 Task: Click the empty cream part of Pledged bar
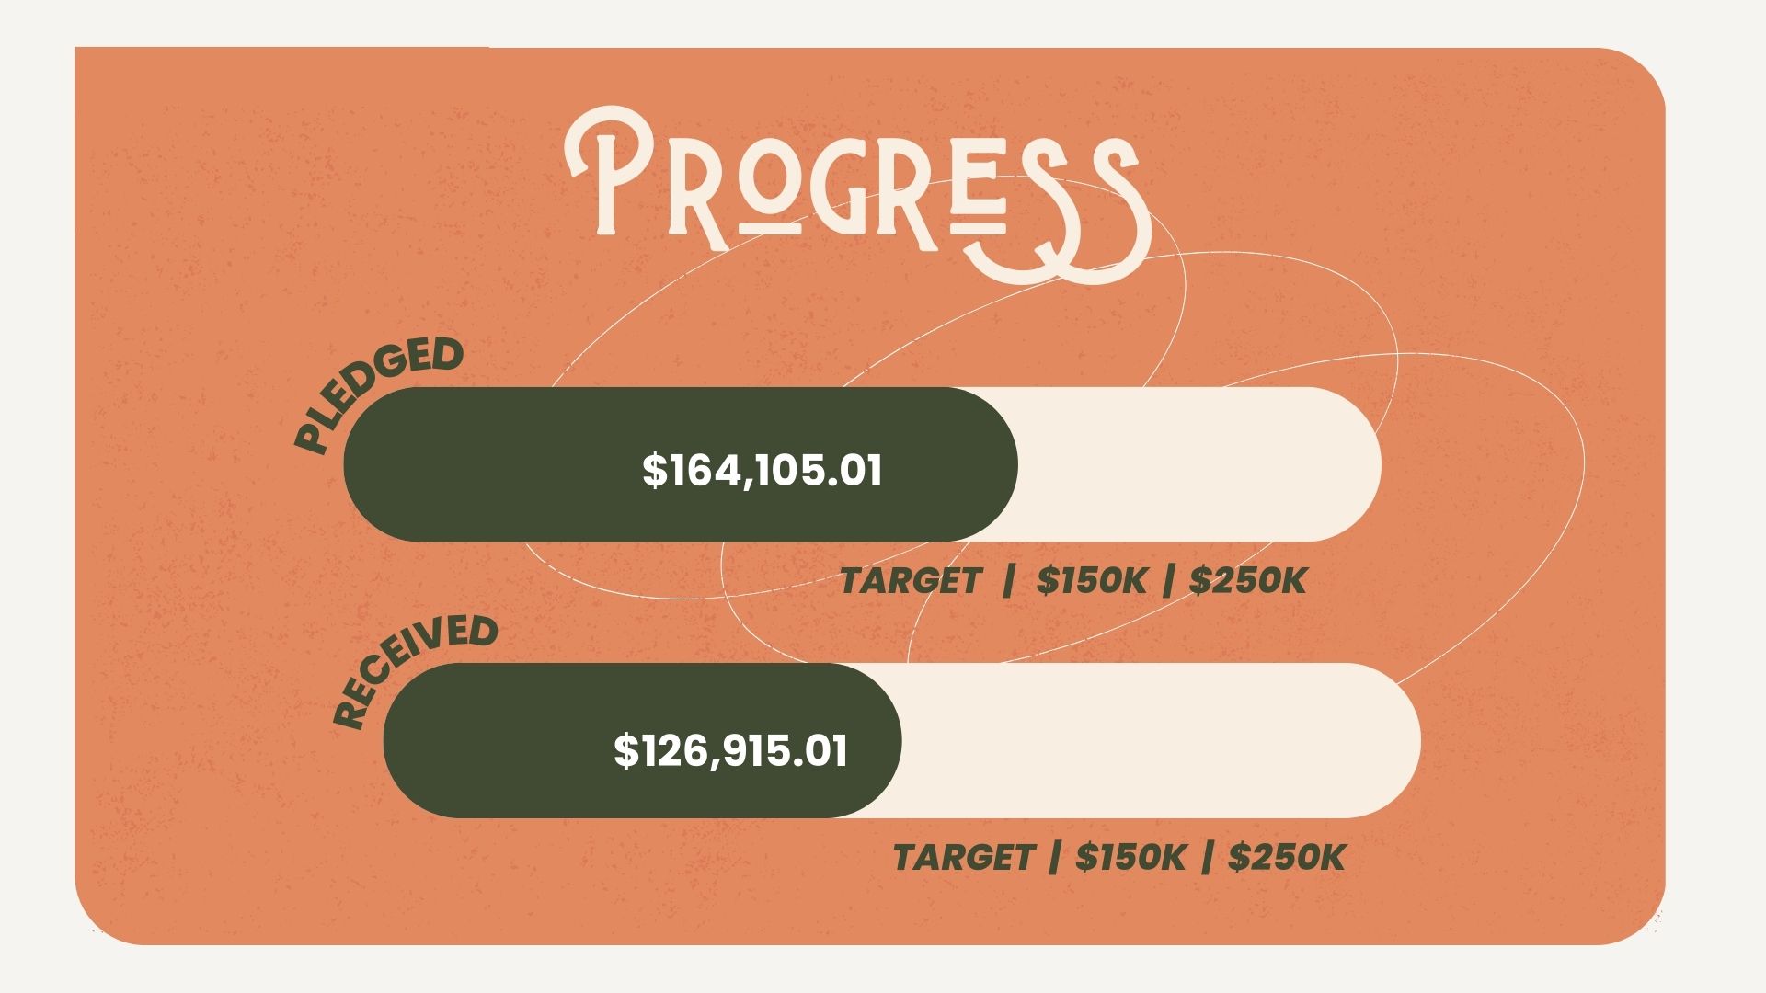point(1196,464)
